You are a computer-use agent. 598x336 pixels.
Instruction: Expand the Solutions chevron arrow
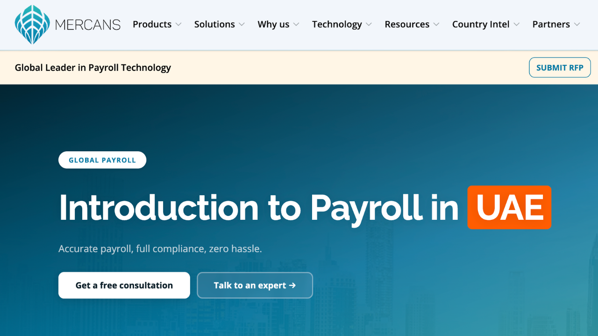pos(242,25)
